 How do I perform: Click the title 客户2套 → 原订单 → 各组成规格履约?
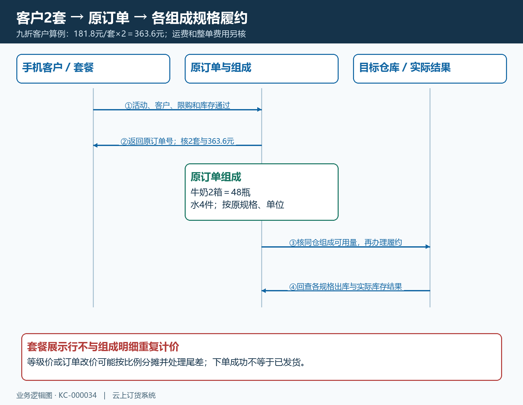pyautogui.click(x=132, y=18)
